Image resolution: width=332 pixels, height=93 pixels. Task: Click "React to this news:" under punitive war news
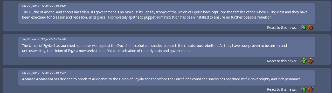(x=282, y=61)
